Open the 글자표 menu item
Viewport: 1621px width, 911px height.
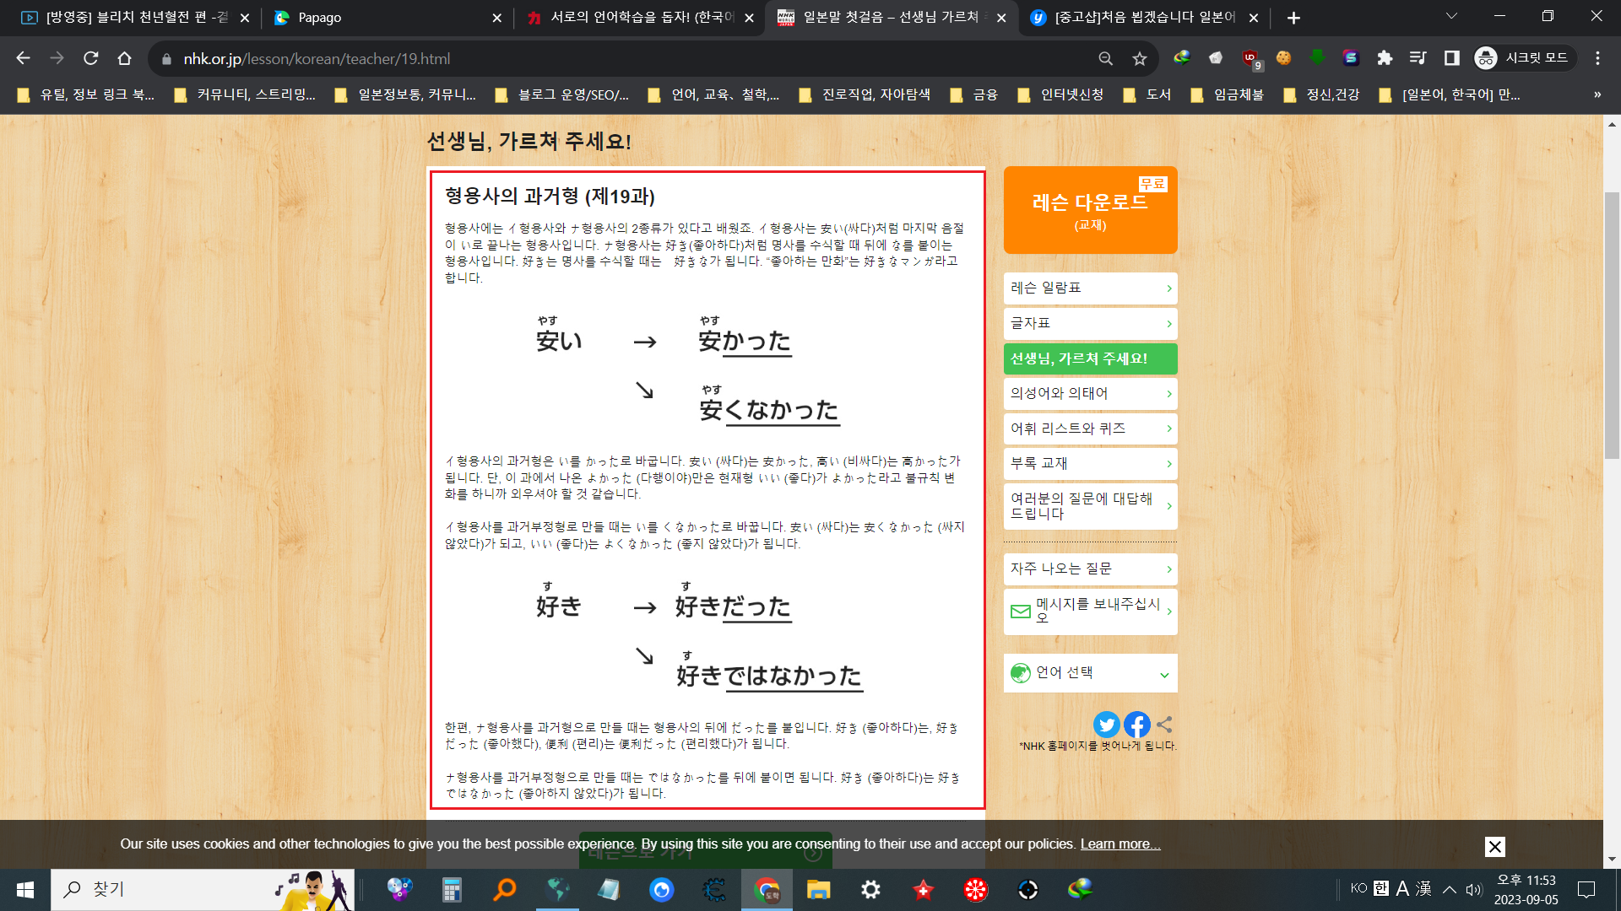(1090, 324)
